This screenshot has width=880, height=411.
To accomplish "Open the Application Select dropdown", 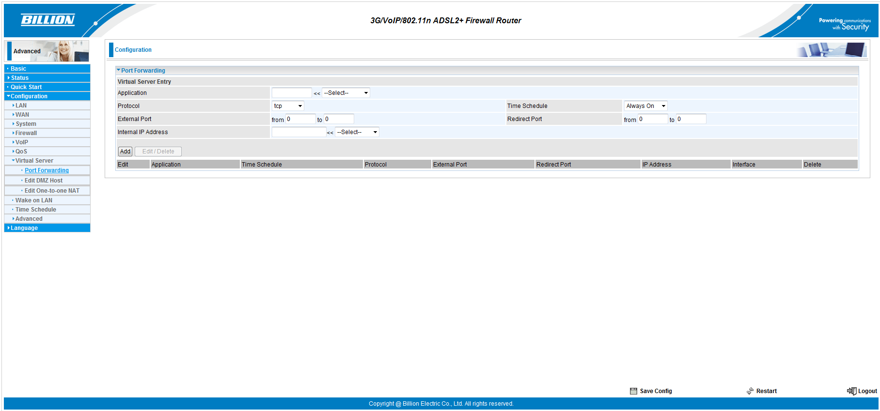I will tap(346, 93).
